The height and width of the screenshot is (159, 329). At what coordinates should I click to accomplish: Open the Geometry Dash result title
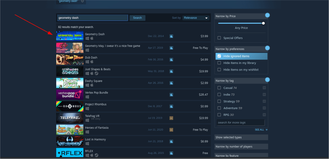(95, 34)
